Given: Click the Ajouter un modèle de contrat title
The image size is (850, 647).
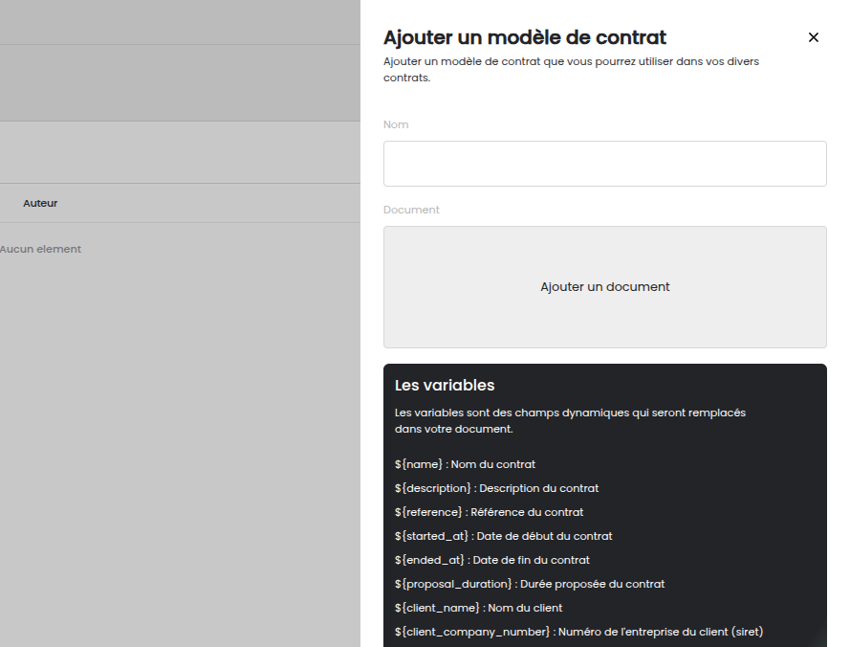Looking at the screenshot, I should (524, 37).
